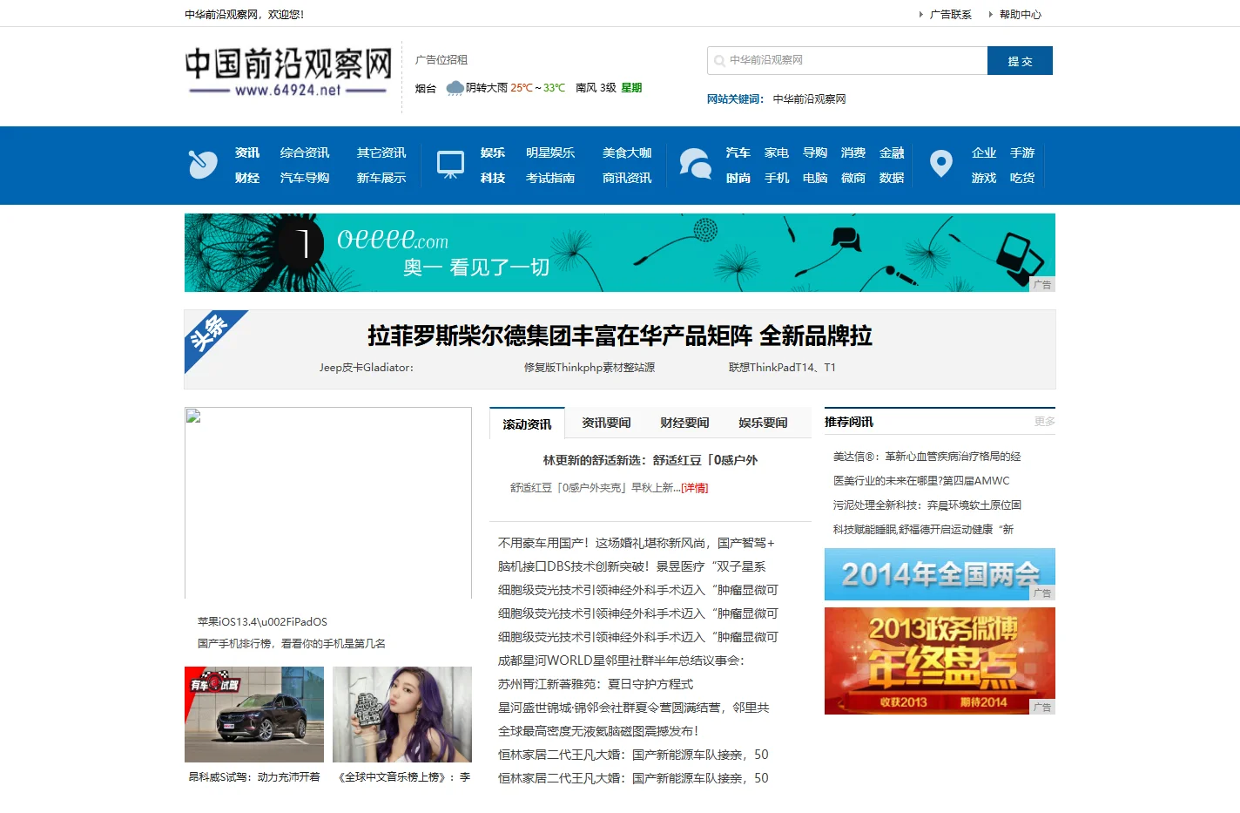Open recommended article 医美行业的未来在哪里
Screen dimensions: 1240x813
(921, 481)
